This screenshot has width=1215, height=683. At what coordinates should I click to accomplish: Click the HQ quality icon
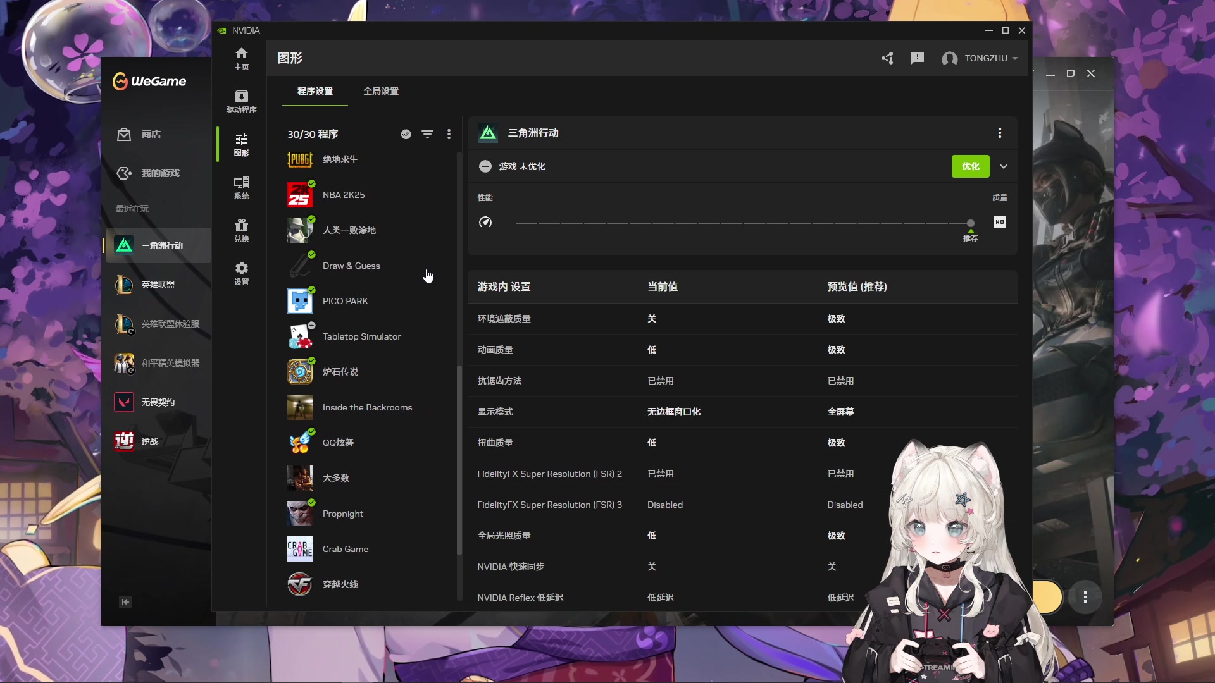999,222
